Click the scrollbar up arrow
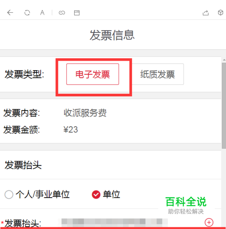226x229 pixels. pyautogui.click(x=224, y=60)
